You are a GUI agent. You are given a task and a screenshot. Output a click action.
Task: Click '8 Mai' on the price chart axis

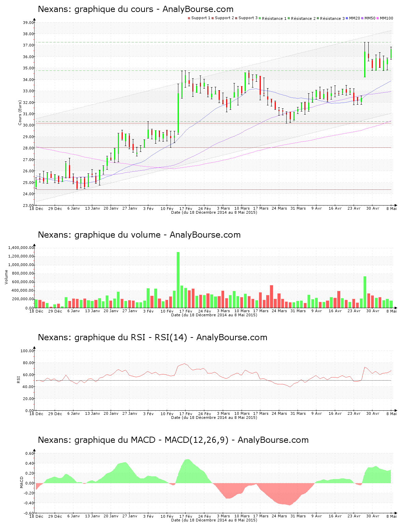[392, 209]
